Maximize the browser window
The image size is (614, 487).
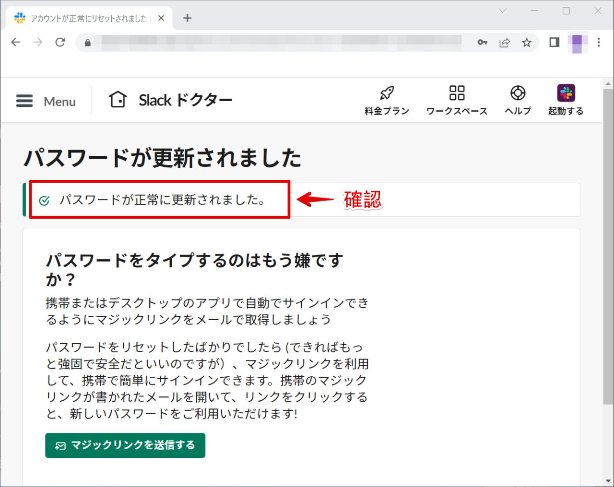point(566,11)
